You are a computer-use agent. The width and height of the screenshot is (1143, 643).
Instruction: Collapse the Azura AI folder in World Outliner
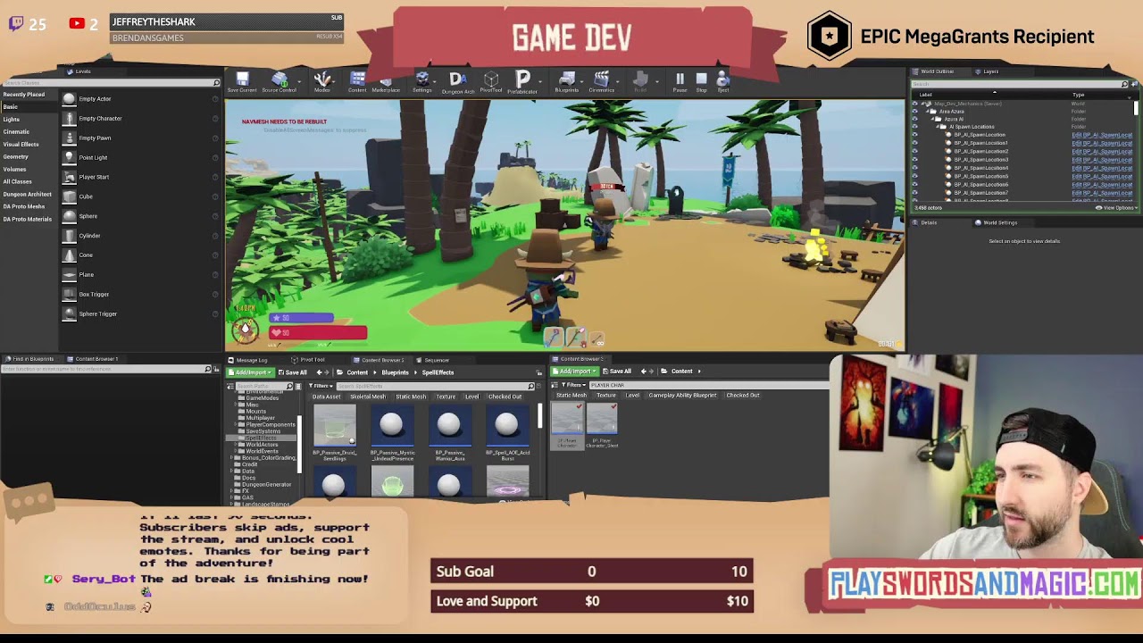(x=934, y=119)
